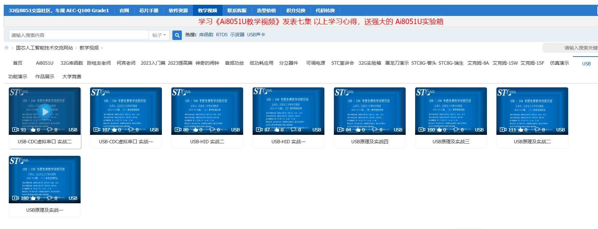Click comment icon on USB原理及实战三 card
Image resolution: width=598 pixels, height=229 pixels.
[456, 130]
